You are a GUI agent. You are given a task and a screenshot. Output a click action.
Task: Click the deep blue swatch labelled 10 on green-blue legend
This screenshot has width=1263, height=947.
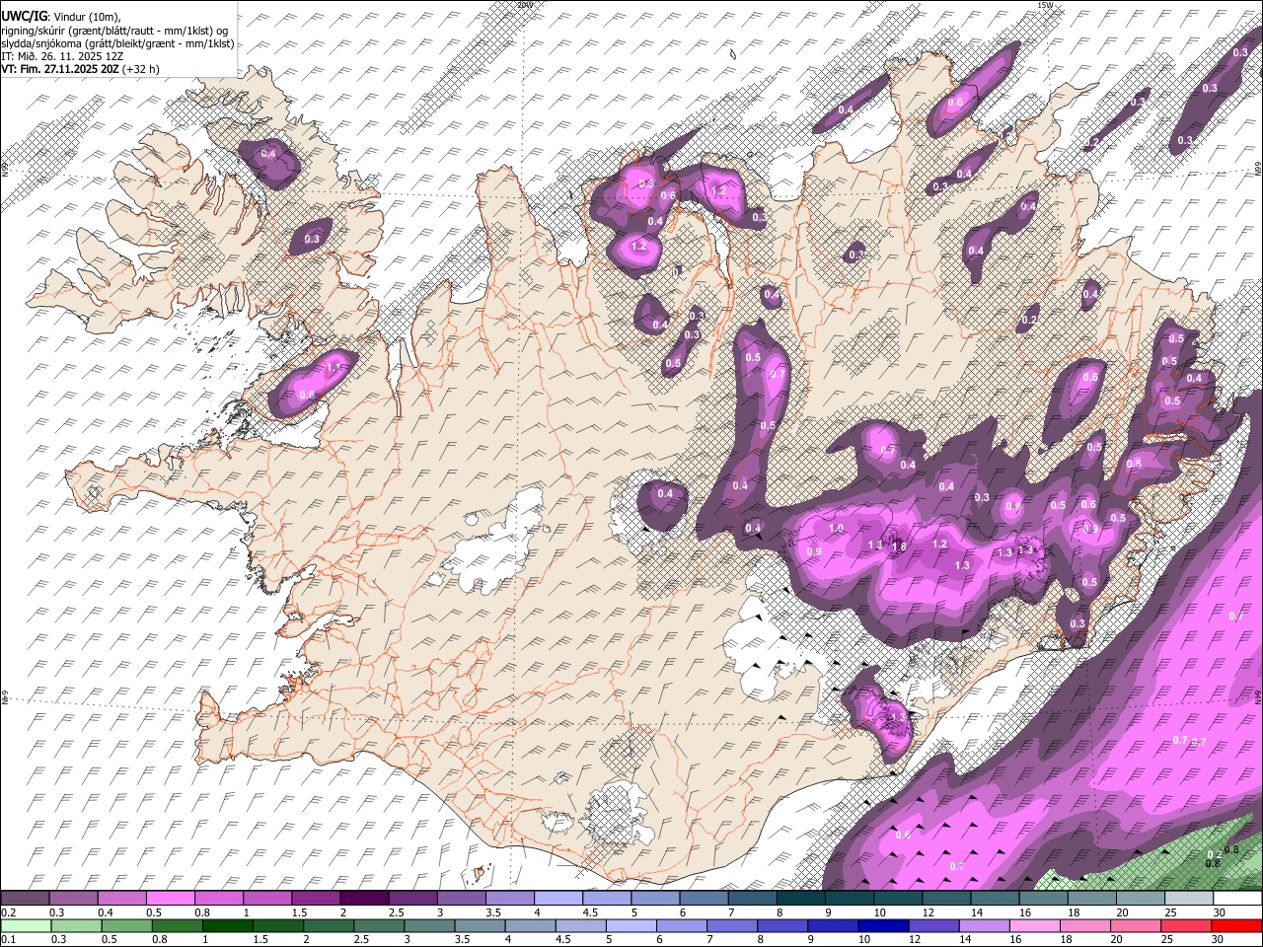pyautogui.click(x=883, y=925)
